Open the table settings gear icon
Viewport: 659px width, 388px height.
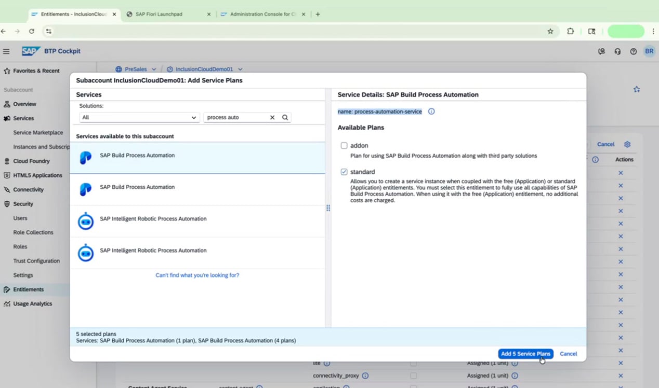[627, 144]
